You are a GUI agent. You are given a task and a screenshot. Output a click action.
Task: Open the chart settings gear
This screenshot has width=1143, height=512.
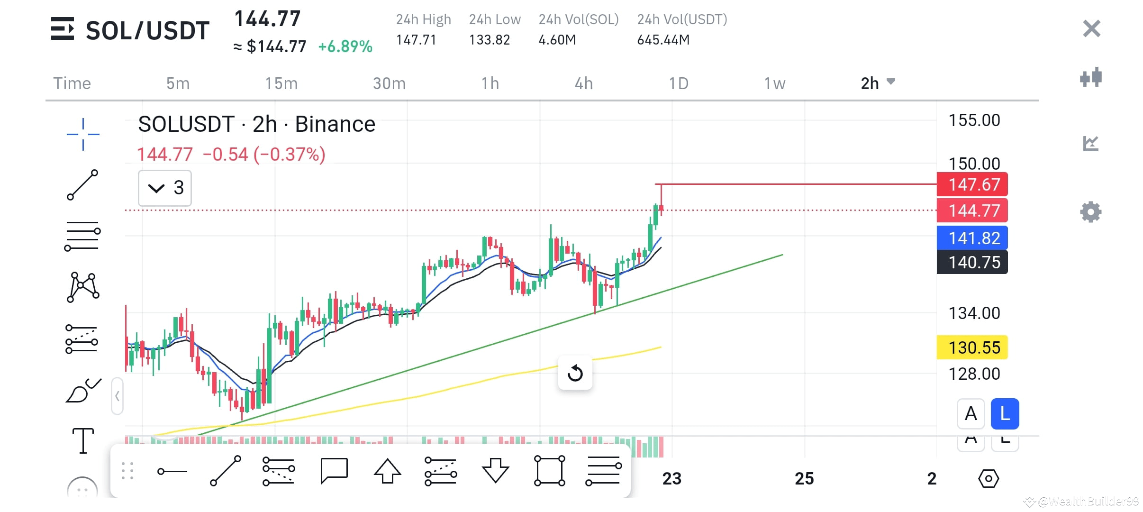coord(1092,212)
